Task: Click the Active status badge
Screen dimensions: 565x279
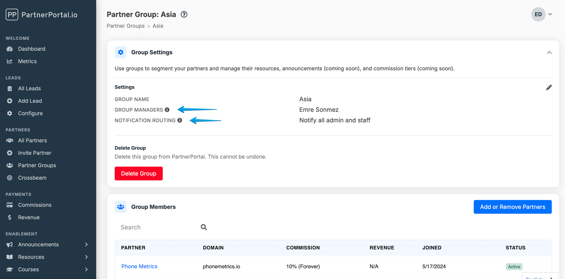Action: coord(514,267)
